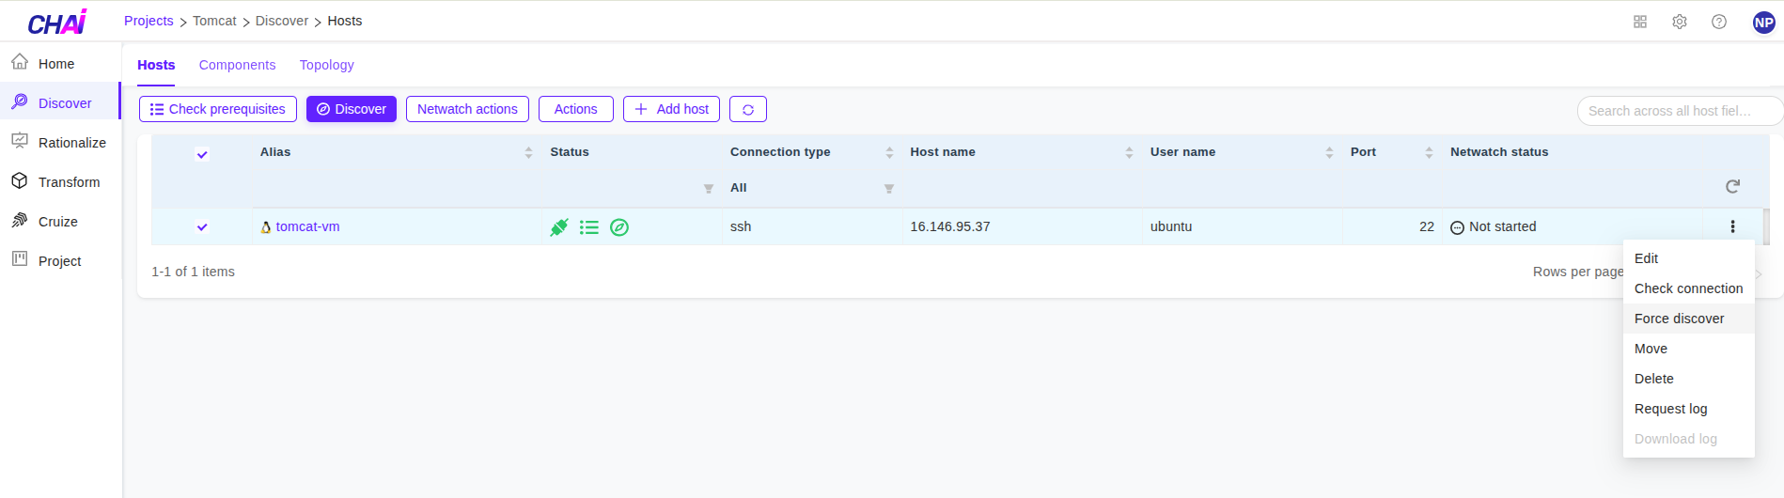Click the Check prerequisites button

(218, 109)
